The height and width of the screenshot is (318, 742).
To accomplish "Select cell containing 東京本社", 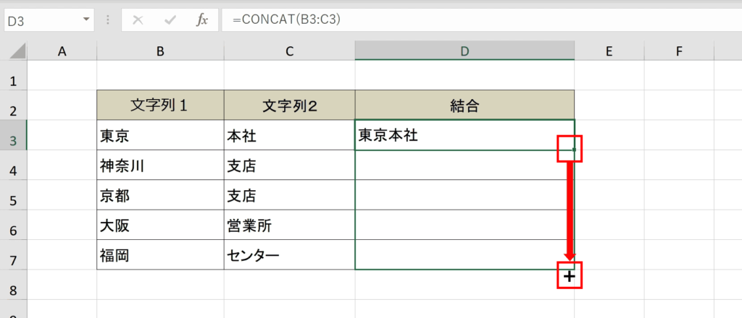I will [464, 135].
